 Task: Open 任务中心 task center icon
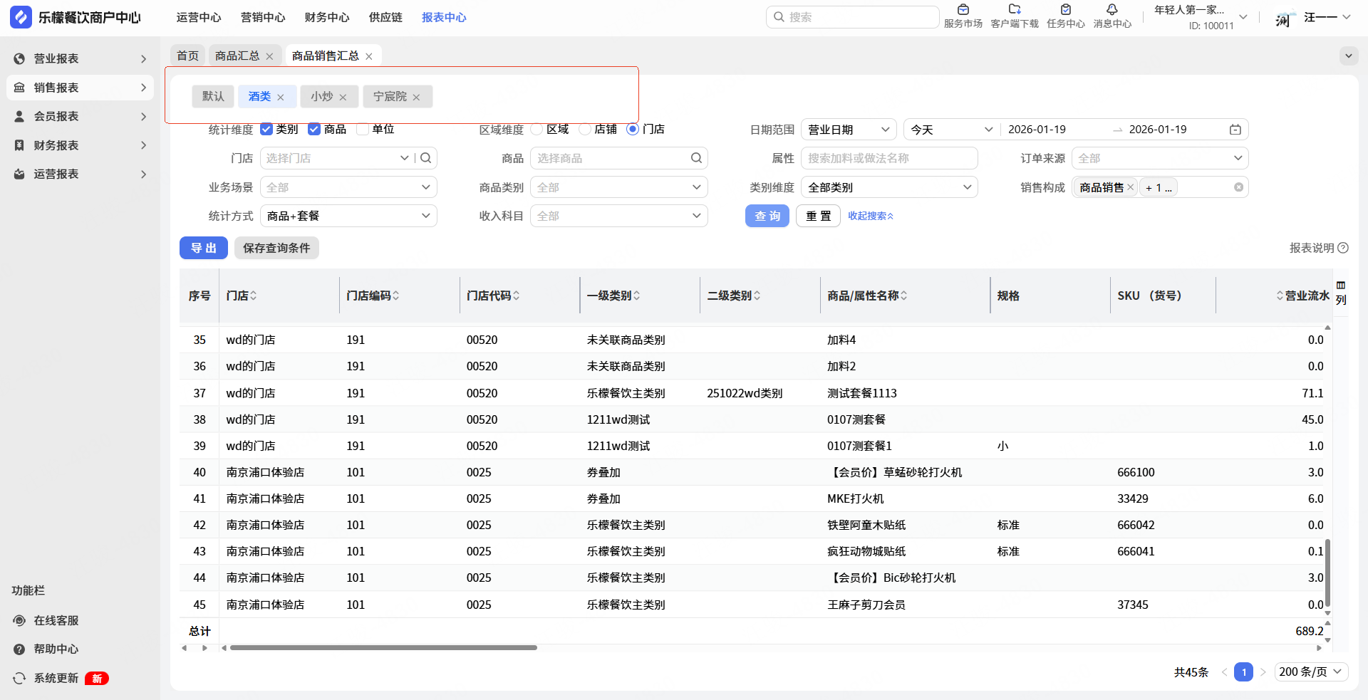pos(1065,10)
